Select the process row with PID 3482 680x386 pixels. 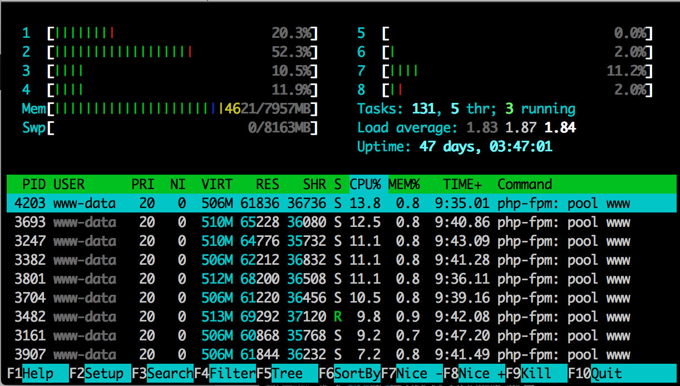point(342,316)
